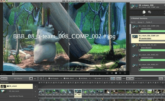This screenshot has height=101, width=165.
Task: Open the Sort dropdown
Action: (x=133, y=22)
